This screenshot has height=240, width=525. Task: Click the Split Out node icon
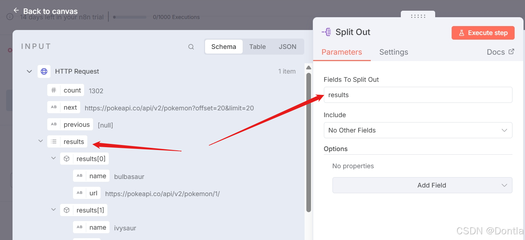[326, 32]
